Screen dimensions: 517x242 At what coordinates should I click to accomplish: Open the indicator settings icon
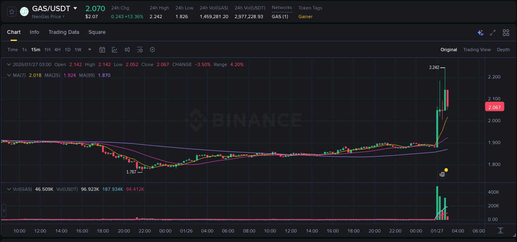point(140,50)
